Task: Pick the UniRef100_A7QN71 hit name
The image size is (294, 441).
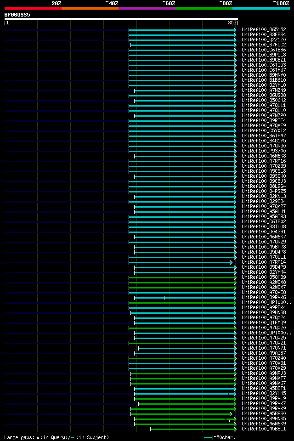Action: click(264, 349)
